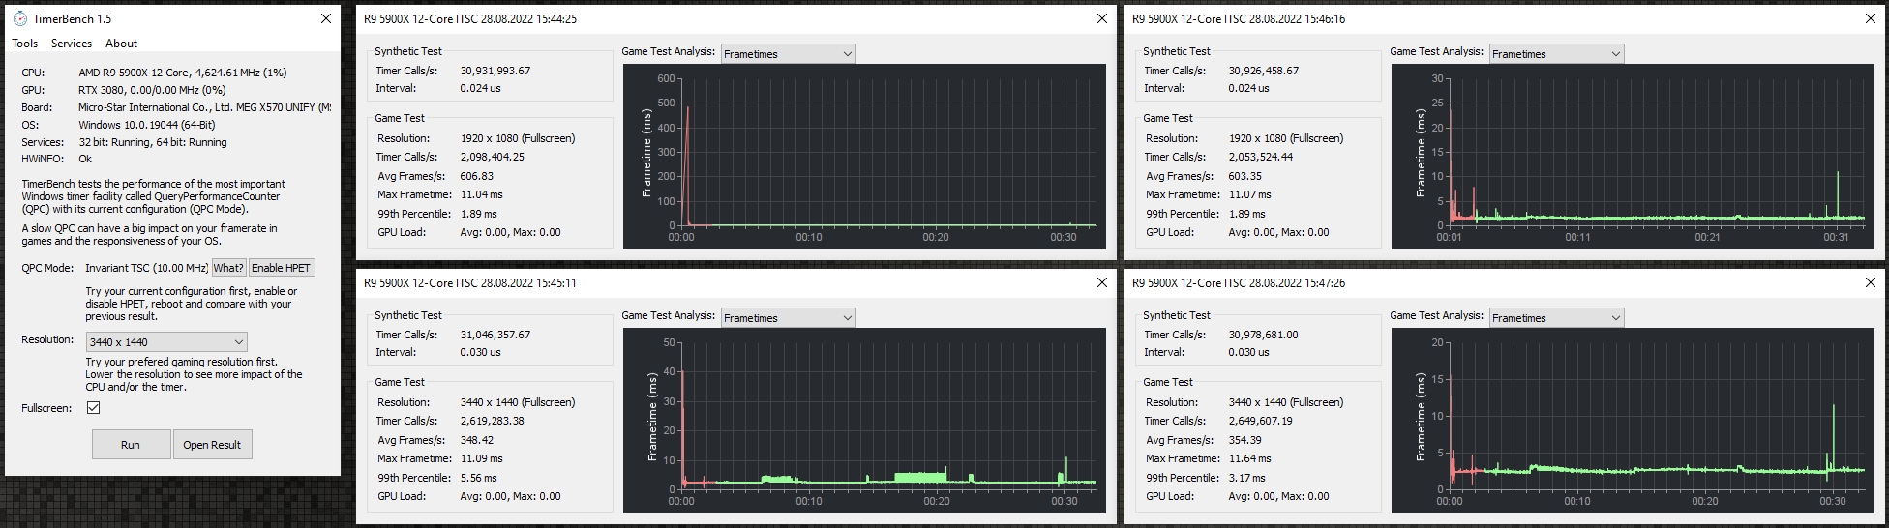Screen dimensions: 1889x528
Task: Click the frametime chart in 15:47:26 window
Action: pyautogui.click(x=1633, y=421)
